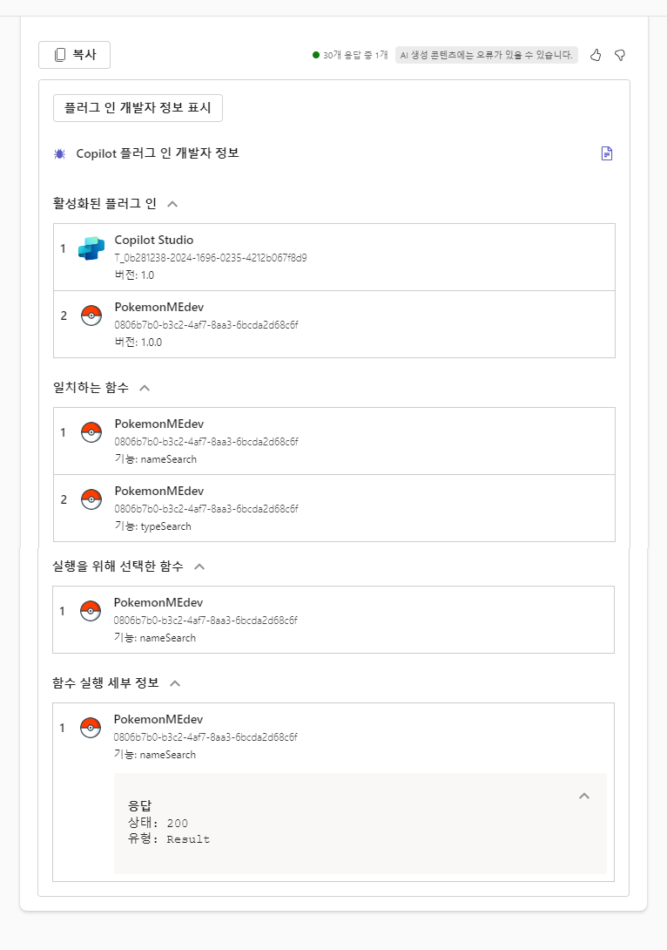Collapse the 활성화된 플러그 인 section
This screenshot has height=950, width=667.
click(x=172, y=204)
